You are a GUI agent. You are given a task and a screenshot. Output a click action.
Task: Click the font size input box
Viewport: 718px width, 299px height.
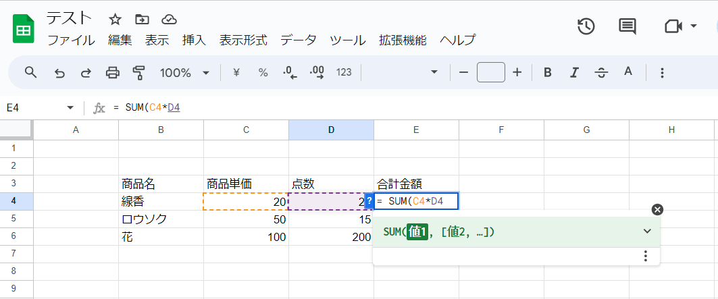tap(490, 72)
